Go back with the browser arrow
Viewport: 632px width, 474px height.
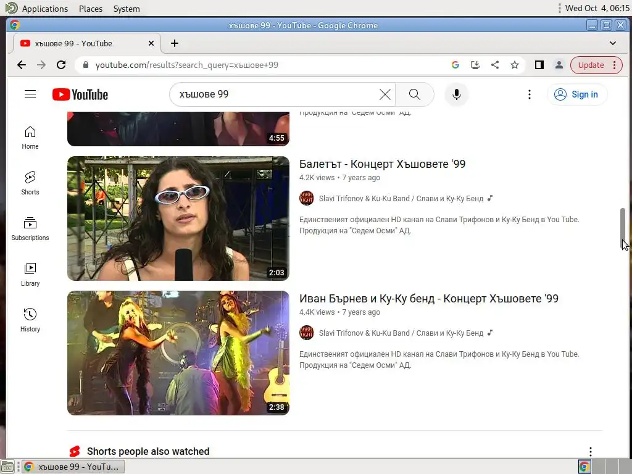[x=22, y=65]
